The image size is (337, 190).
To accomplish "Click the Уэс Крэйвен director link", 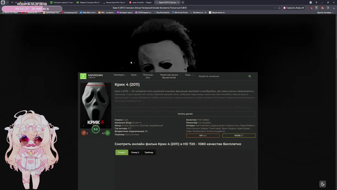I will pyautogui.click(x=205, y=123).
